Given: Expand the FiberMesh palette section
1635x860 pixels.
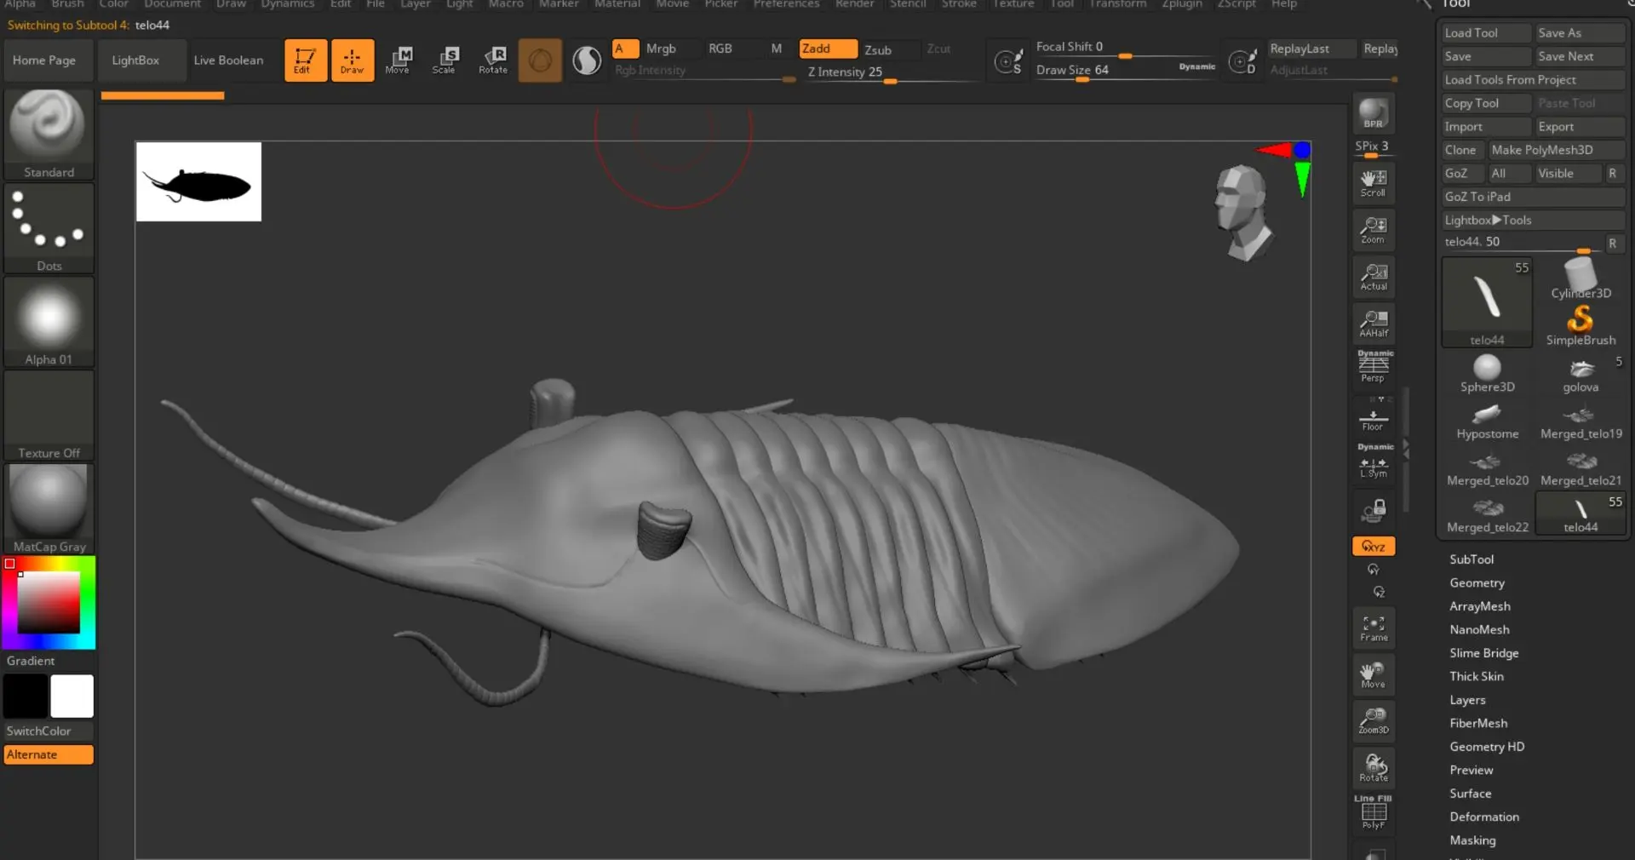Looking at the screenshot, I should (1478, 723).
